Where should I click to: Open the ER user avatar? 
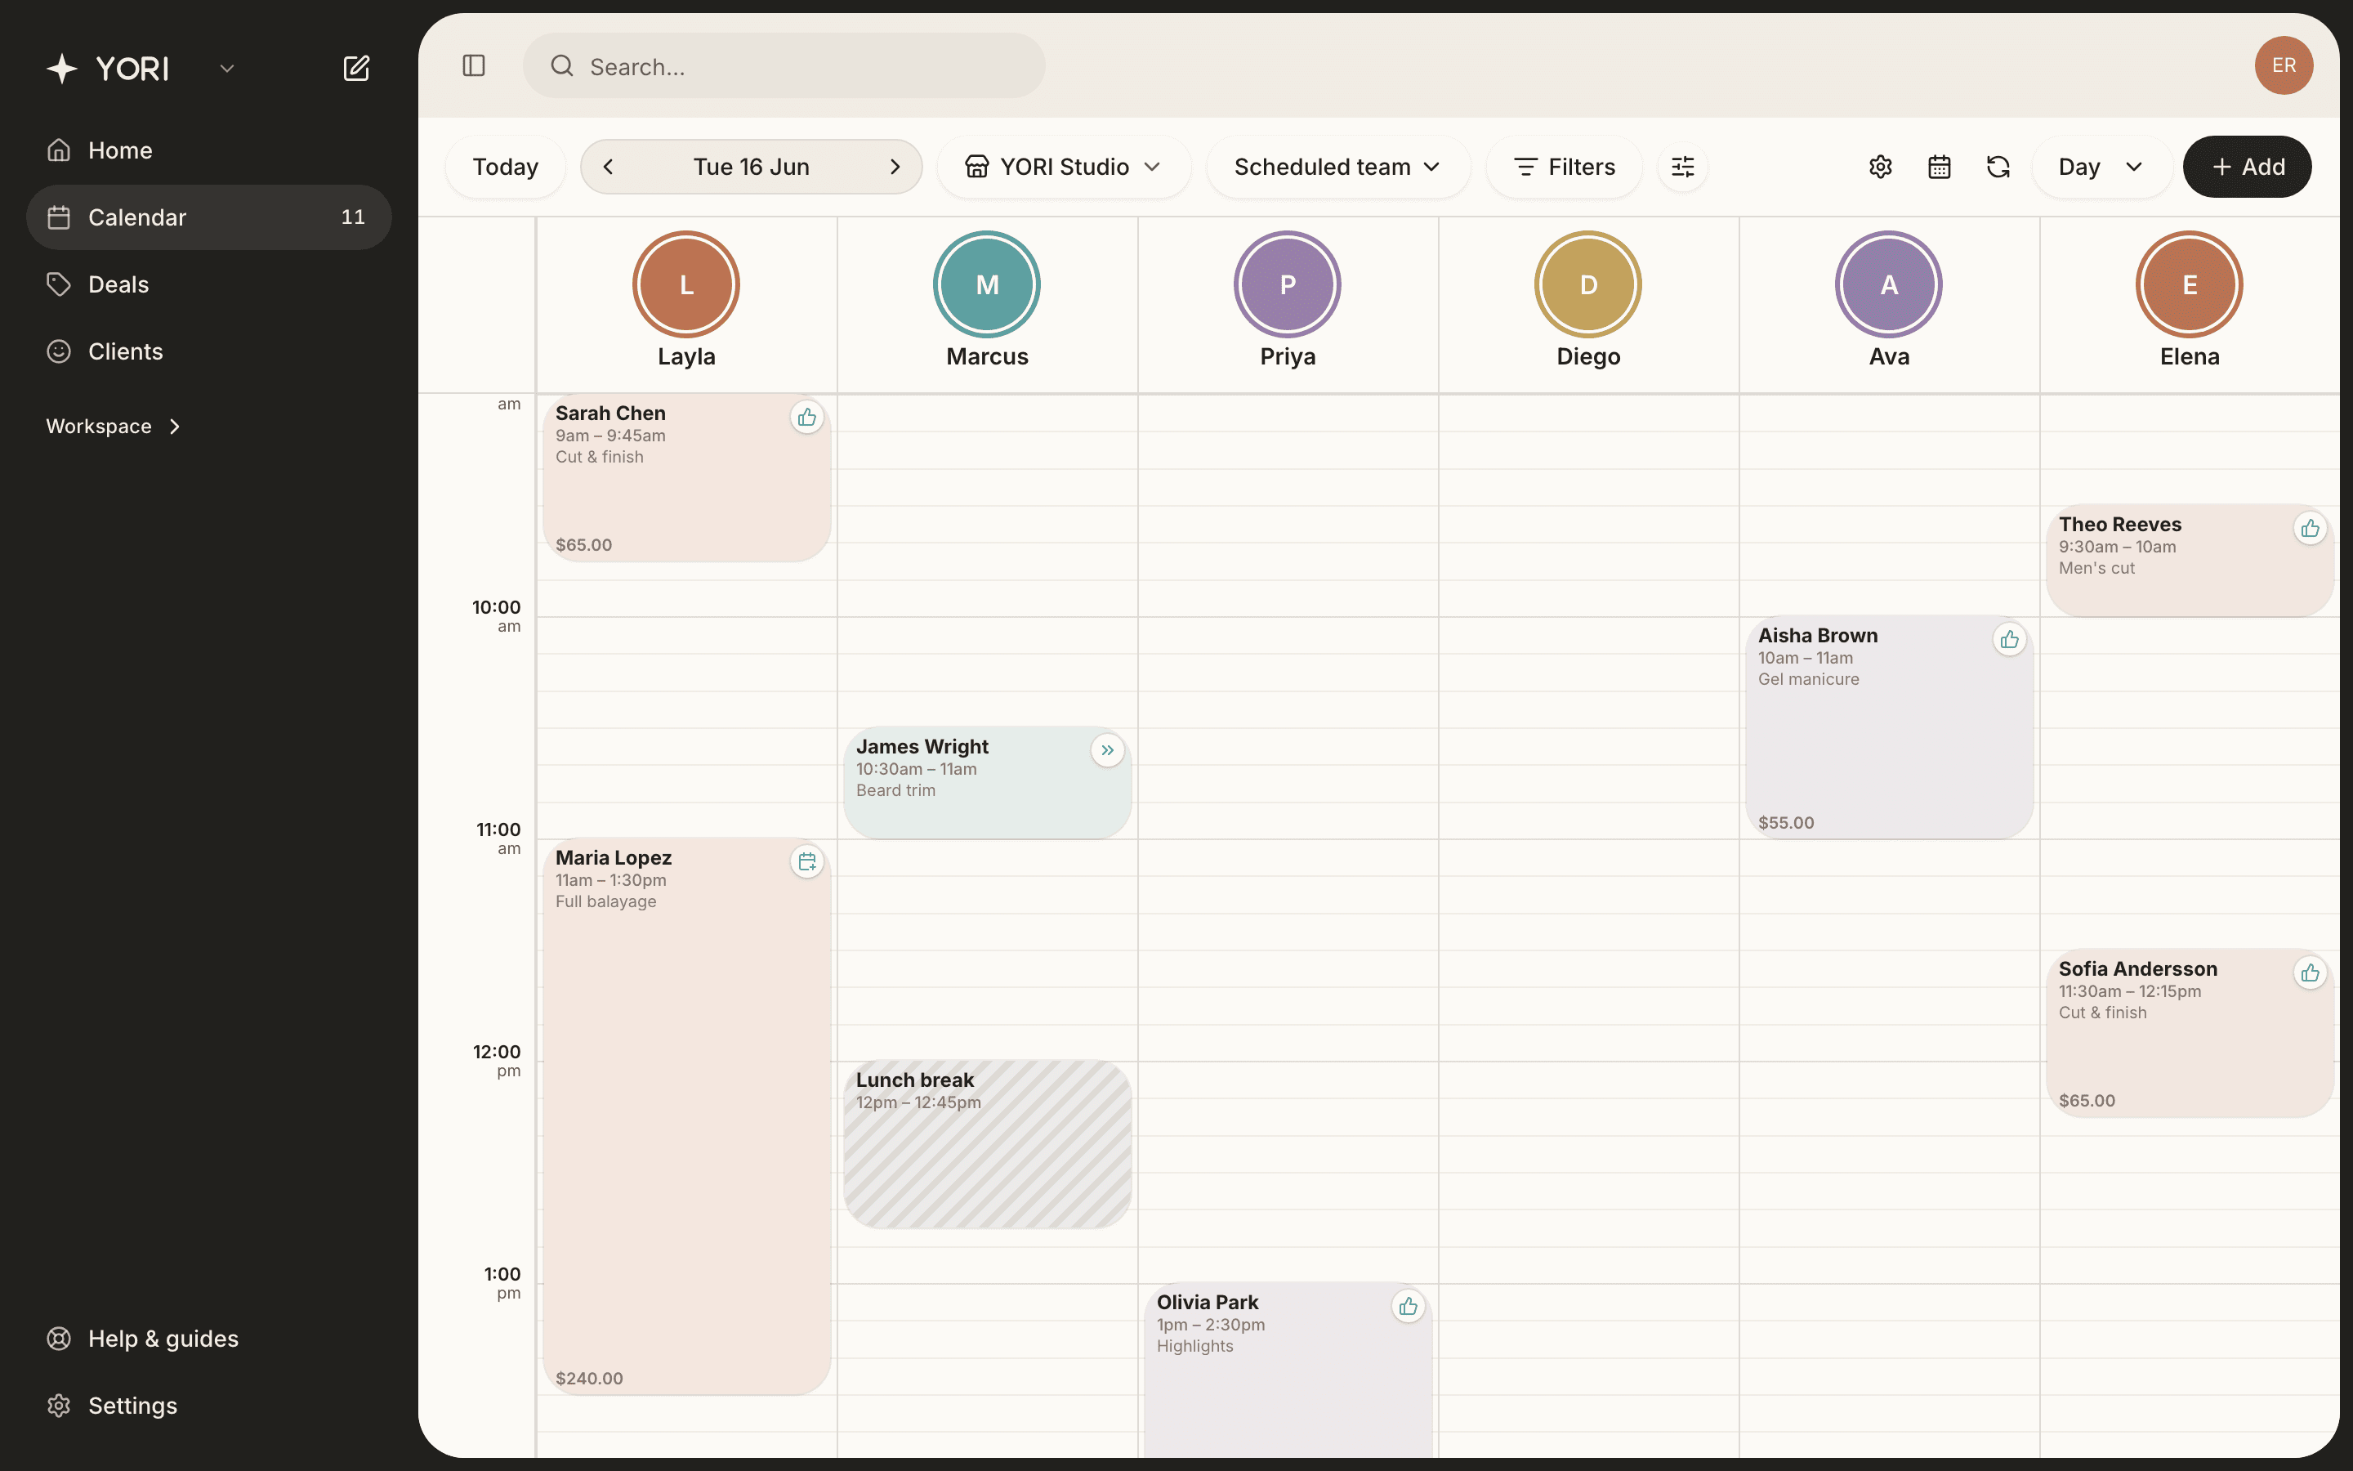(2283, 65)
